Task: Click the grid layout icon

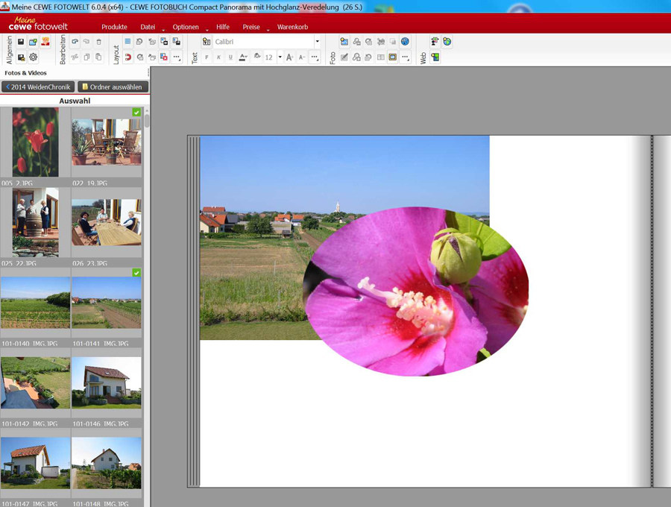Action: [x=127, y=42]
